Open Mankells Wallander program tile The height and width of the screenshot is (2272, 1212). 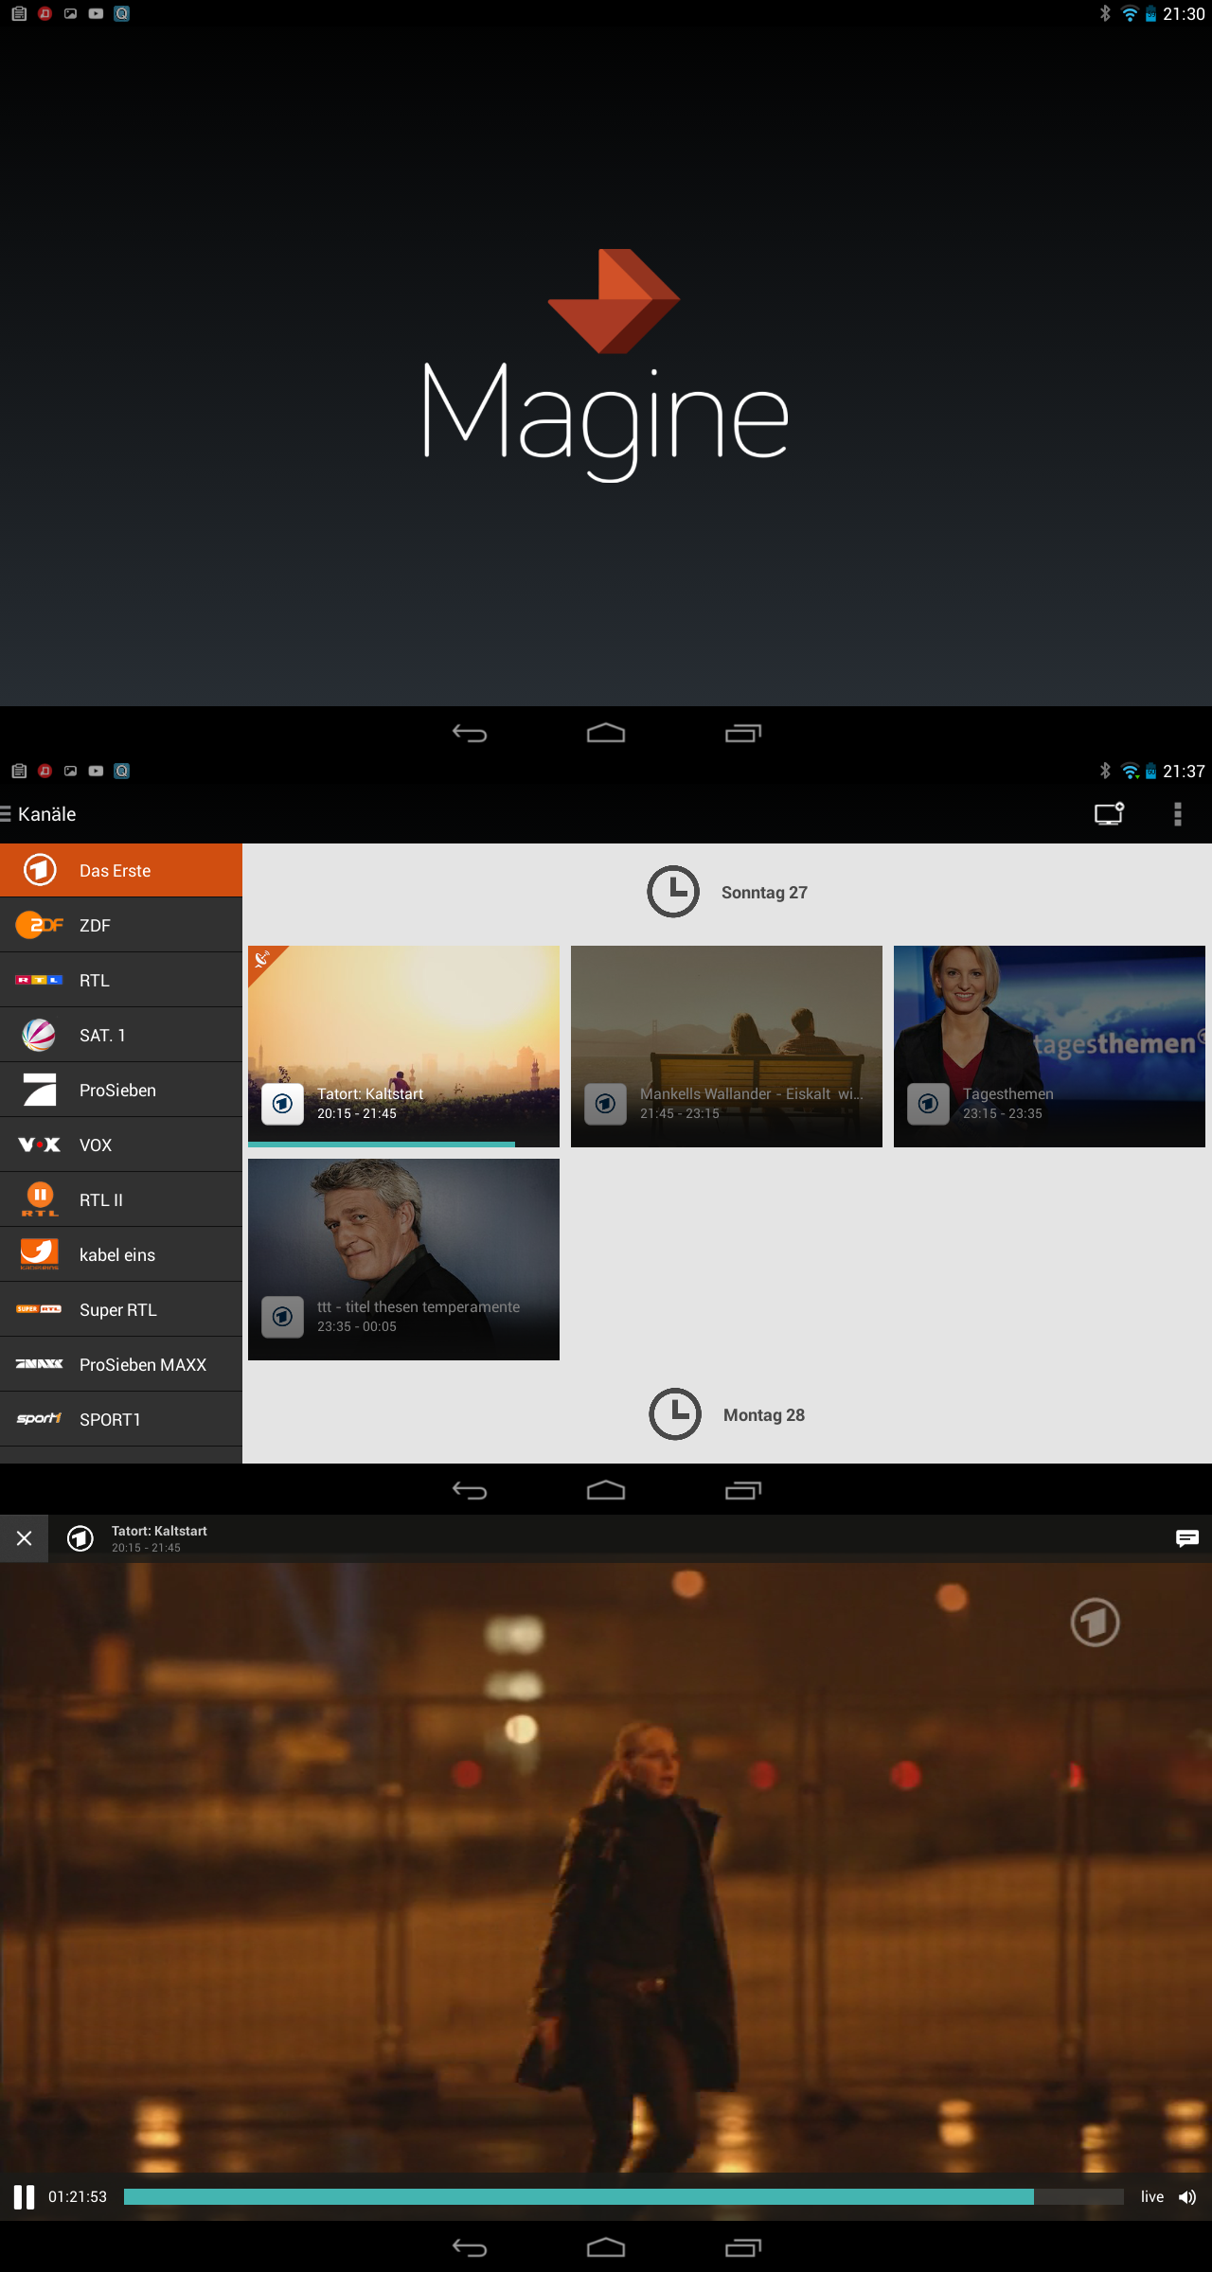[x=726, y=1046]
